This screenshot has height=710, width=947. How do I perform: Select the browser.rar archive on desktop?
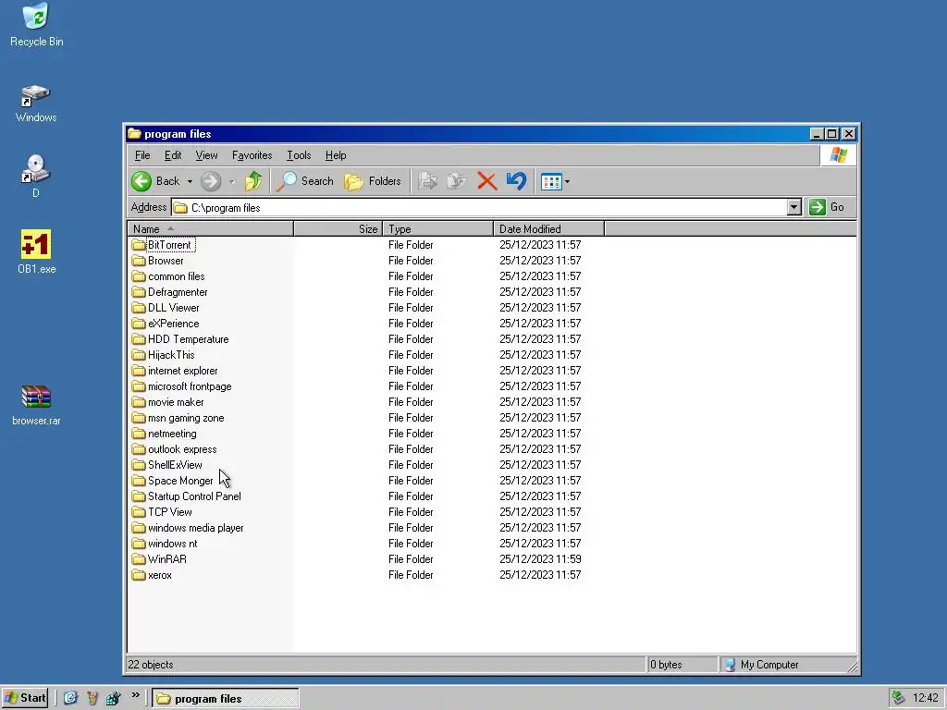tap(36, 405)
